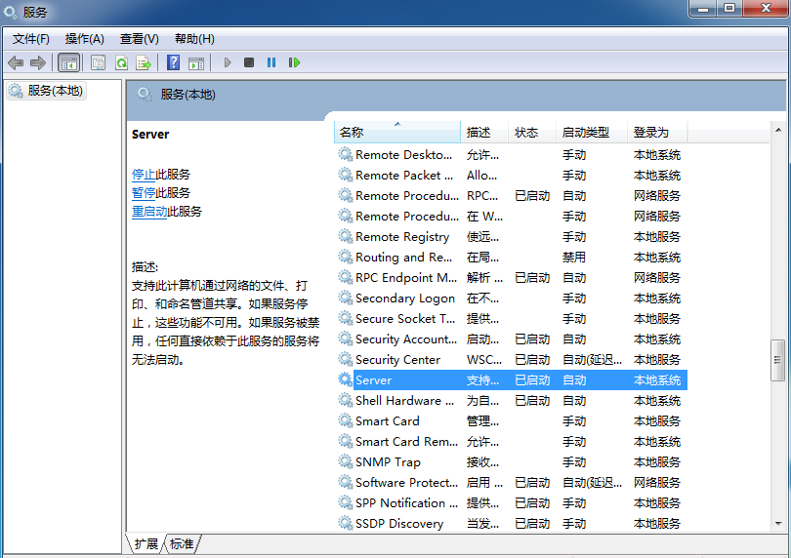Click gear icon of Secondary Logon row
The image size is (791, 558).
tap(346, 298)
